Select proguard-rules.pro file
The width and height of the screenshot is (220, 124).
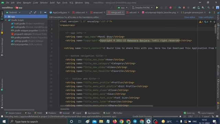click(x=29, y=34)
